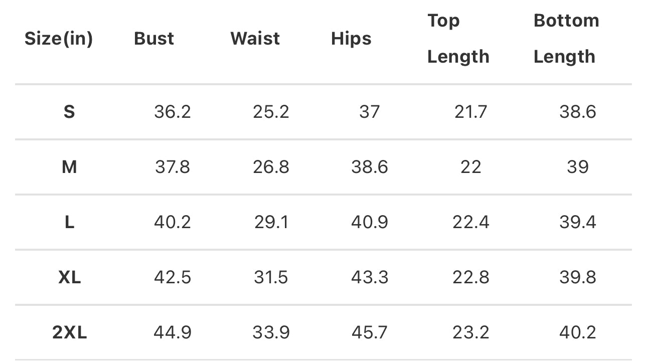Click the M bottom length value 39
Screen dimensions: 647x362
pos(578,167)
